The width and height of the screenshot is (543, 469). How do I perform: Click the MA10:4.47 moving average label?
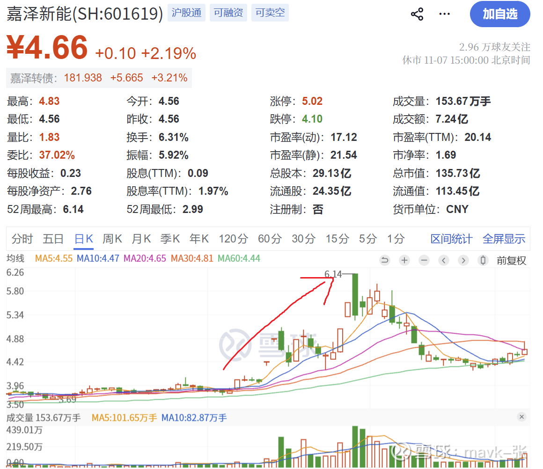[x=98, y=258]
